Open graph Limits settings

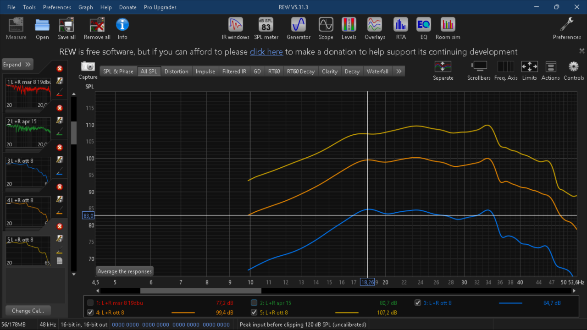coord(529,71)
